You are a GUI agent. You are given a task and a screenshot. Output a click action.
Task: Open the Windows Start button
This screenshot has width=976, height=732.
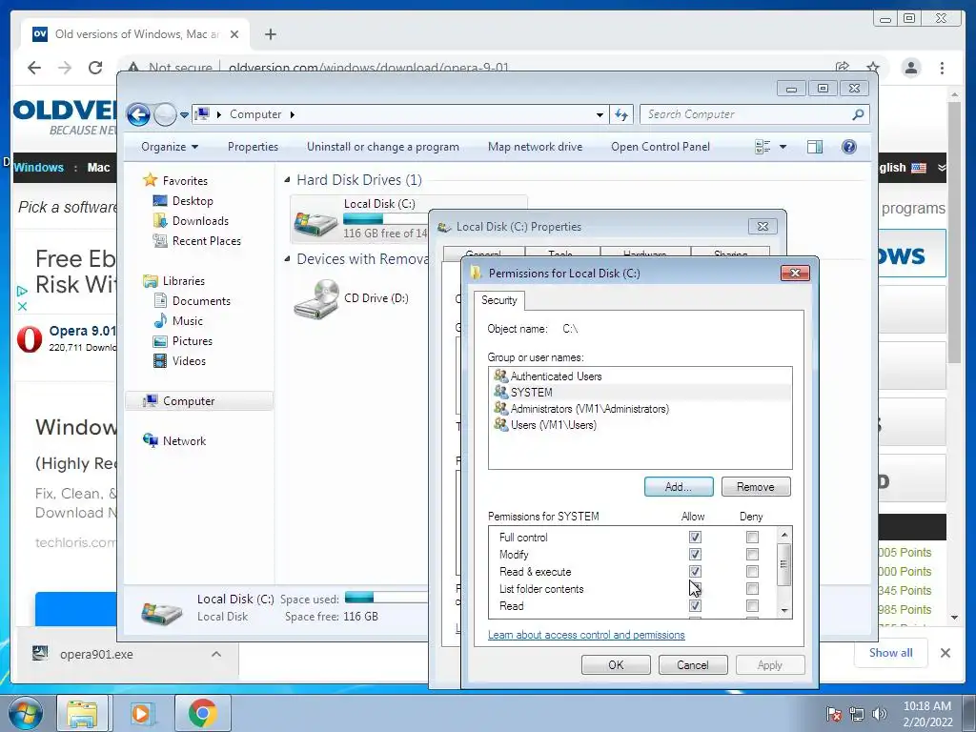pyautogui.click(x=25, y=713)
